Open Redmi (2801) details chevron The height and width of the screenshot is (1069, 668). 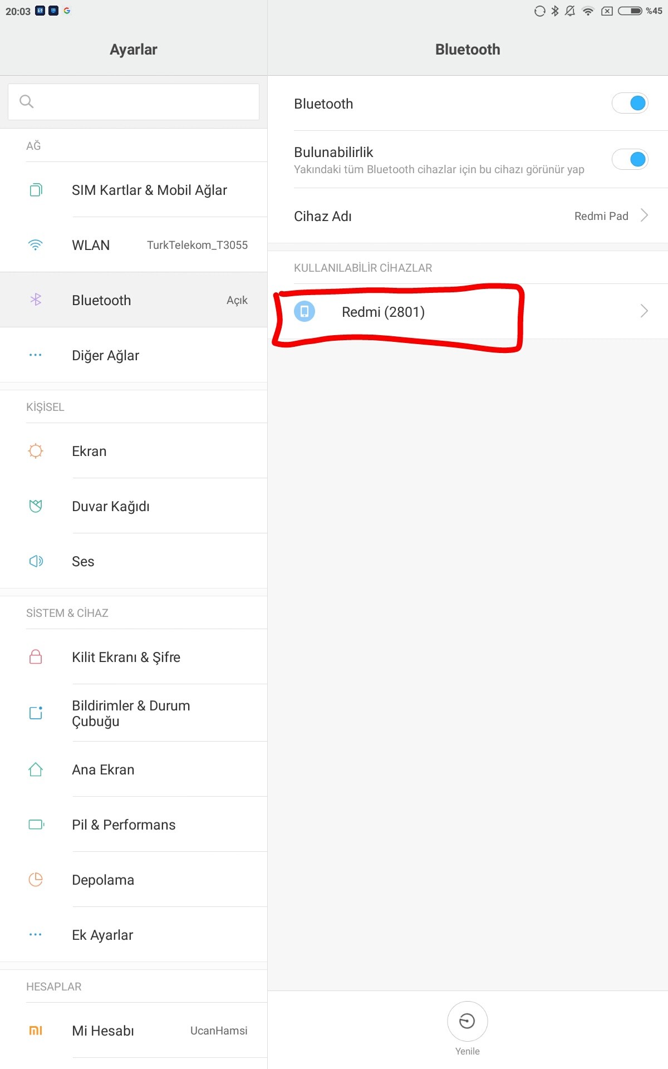tap(644, 311)
